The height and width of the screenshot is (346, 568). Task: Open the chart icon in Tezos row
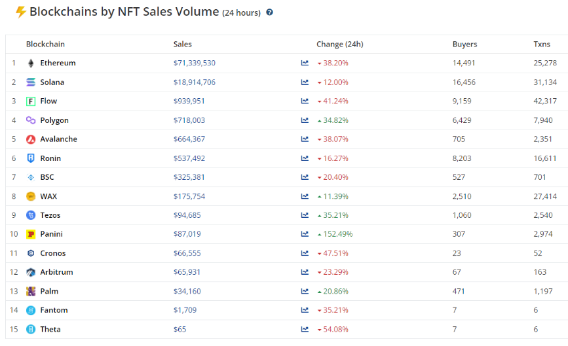coord(305,215)
